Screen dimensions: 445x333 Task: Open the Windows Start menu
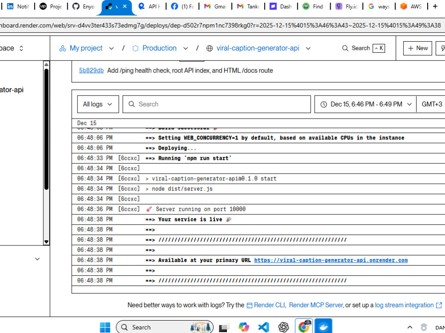105,327
